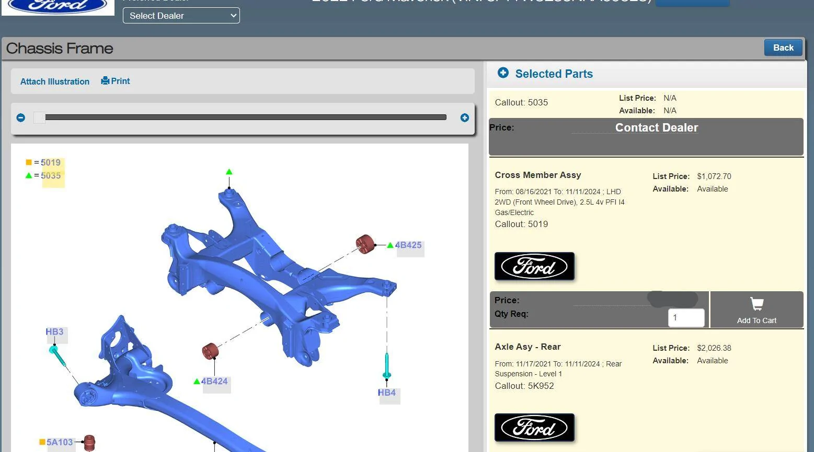Click Axle Asy list price $2,026.38
814x452 pixels.
(714, 348)
